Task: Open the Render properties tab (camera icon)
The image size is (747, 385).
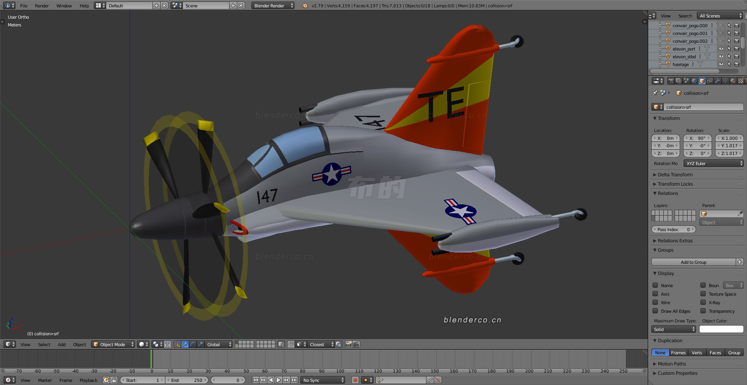Action: (x=671, y=81)
